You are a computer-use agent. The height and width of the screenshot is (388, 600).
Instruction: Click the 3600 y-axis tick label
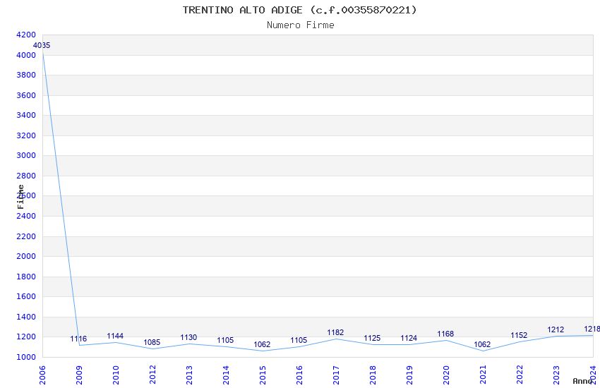click(x=26, y=95)
